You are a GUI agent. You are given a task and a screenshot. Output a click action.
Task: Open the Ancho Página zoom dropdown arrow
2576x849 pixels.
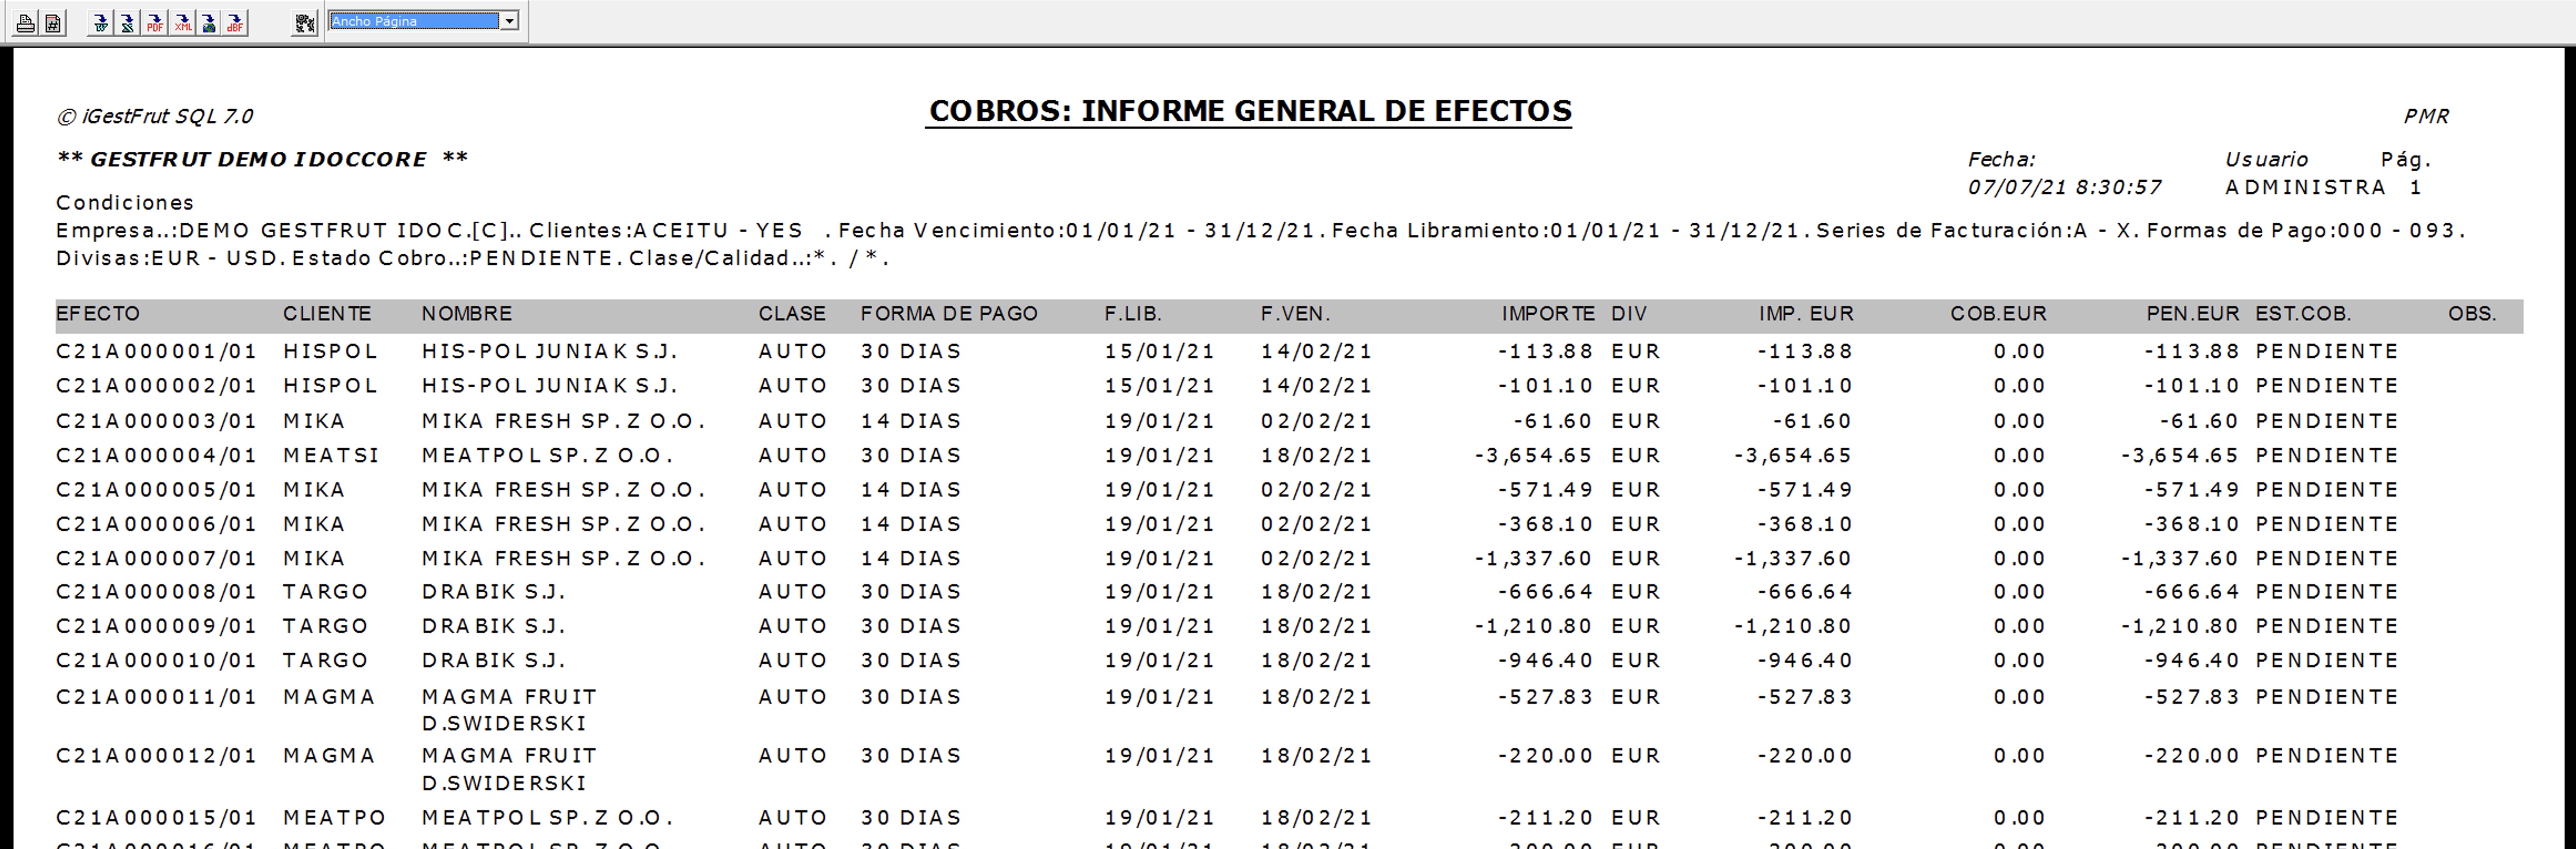509,21
